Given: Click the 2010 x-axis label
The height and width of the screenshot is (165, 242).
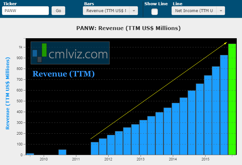Looking at the screenshot, I should tap(44, 159).
